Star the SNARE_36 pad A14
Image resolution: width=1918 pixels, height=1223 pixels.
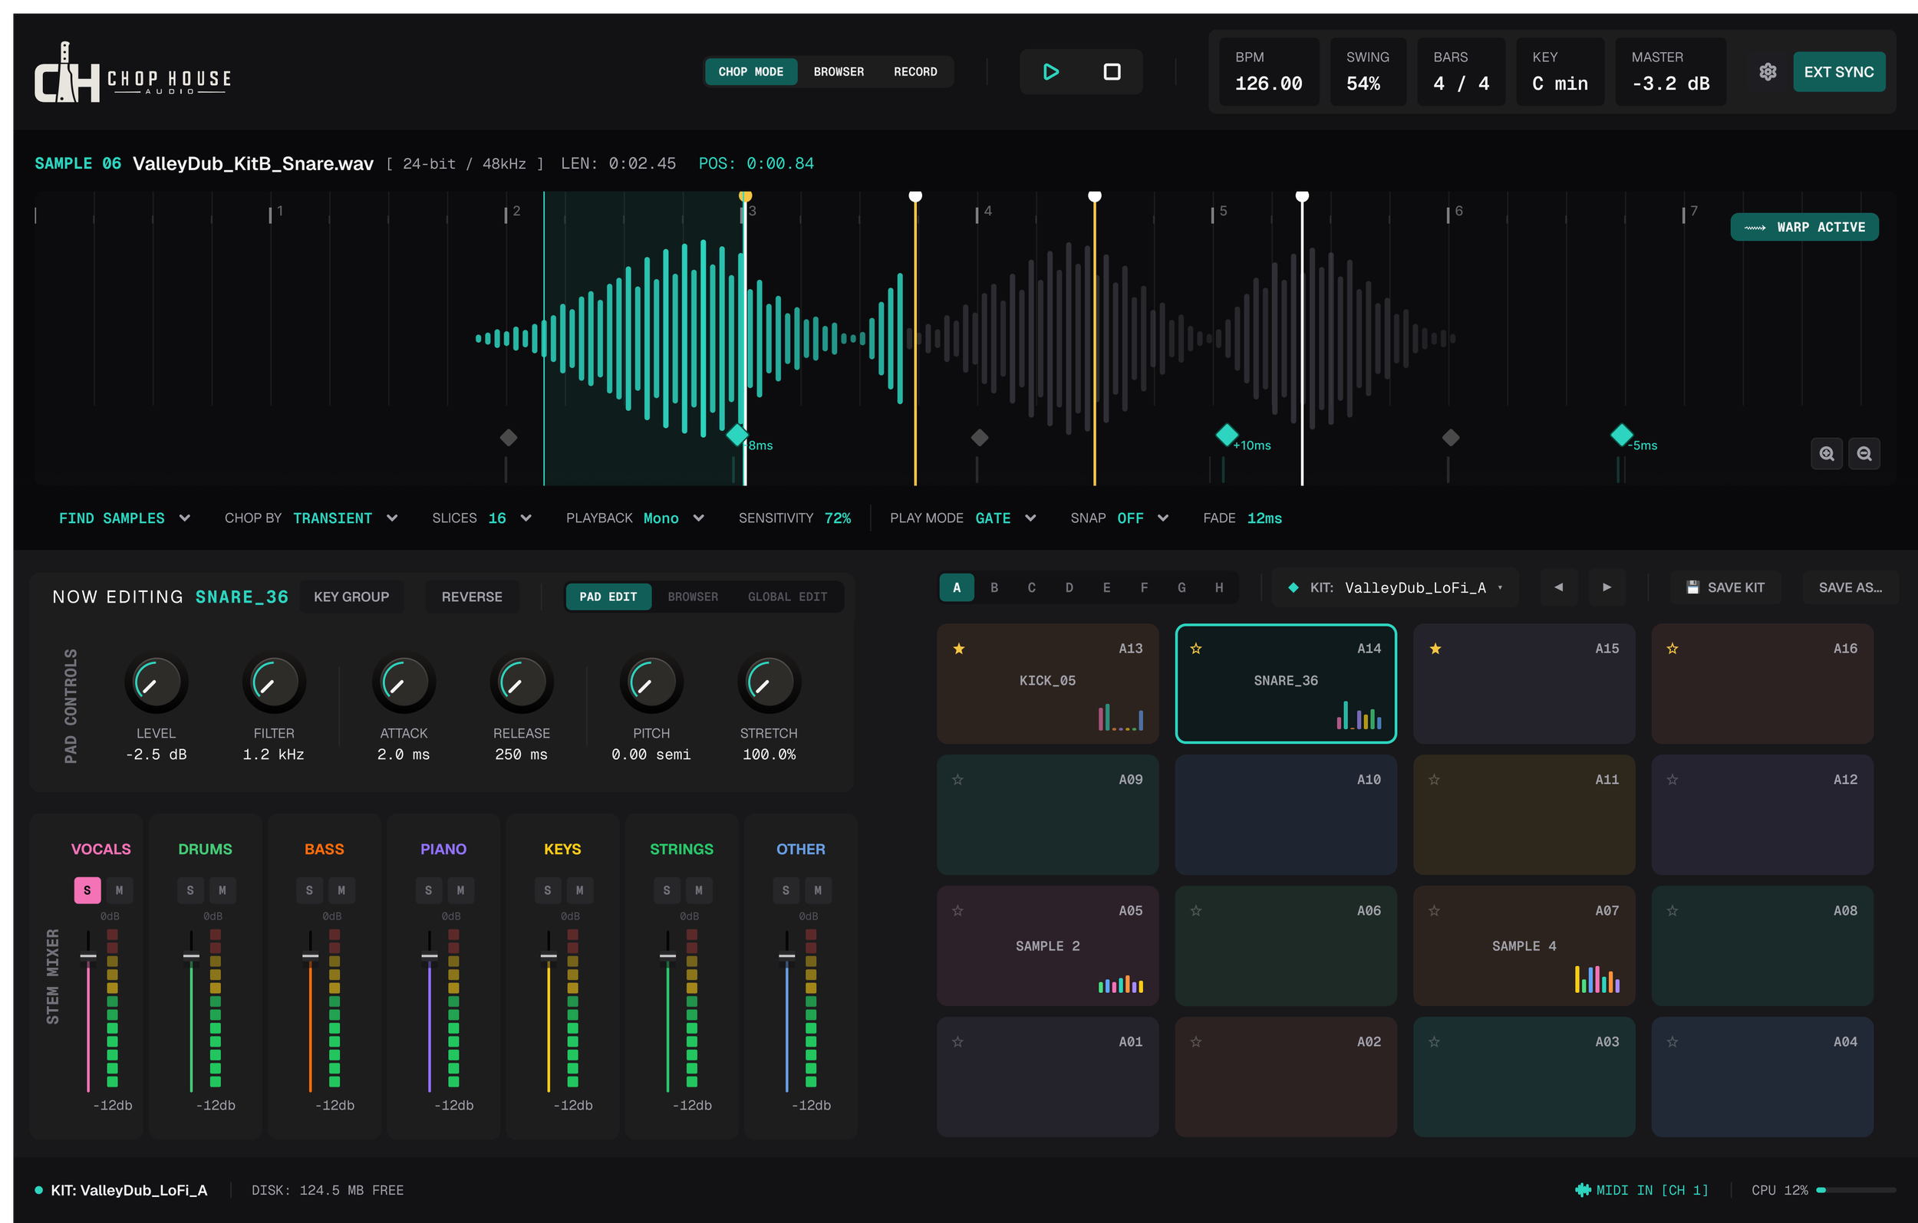coord(1195,648)
